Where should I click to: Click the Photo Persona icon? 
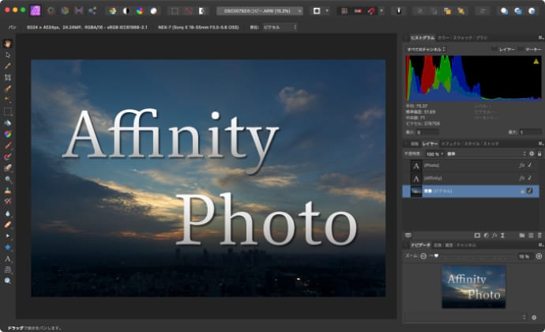[36, 11]
